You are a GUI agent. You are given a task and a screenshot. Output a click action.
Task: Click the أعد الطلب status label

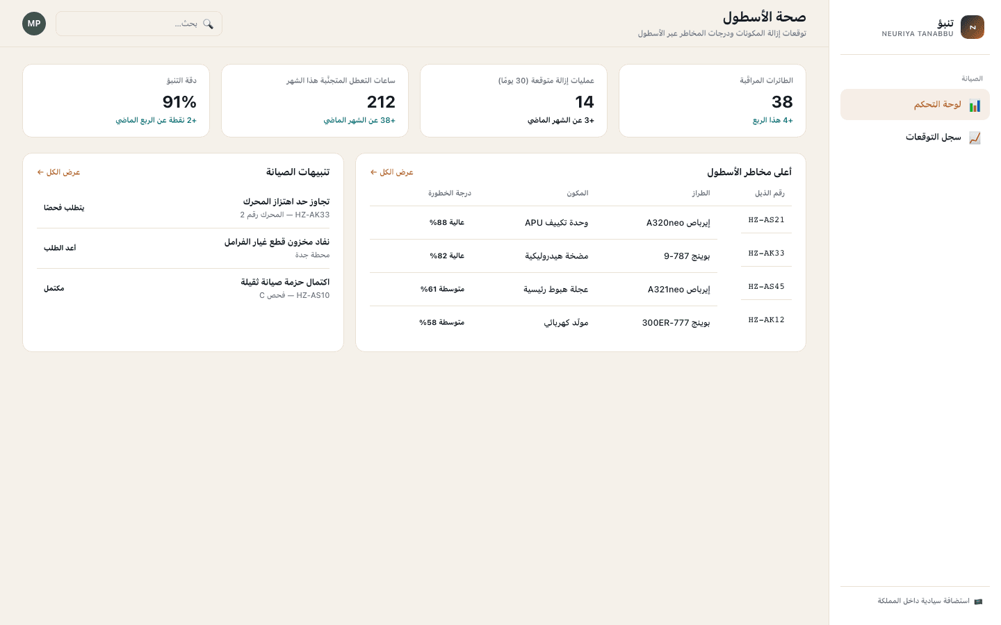60,248
